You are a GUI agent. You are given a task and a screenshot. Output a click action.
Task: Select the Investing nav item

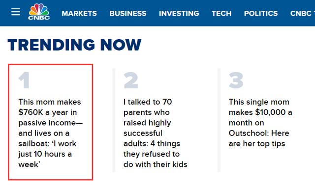point(179,13)
